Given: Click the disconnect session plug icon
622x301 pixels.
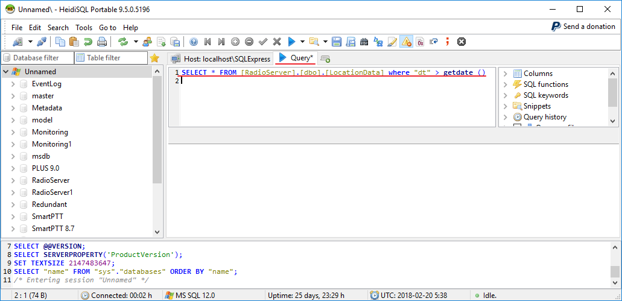Looking at the screenshot, I should pos(42,42).
